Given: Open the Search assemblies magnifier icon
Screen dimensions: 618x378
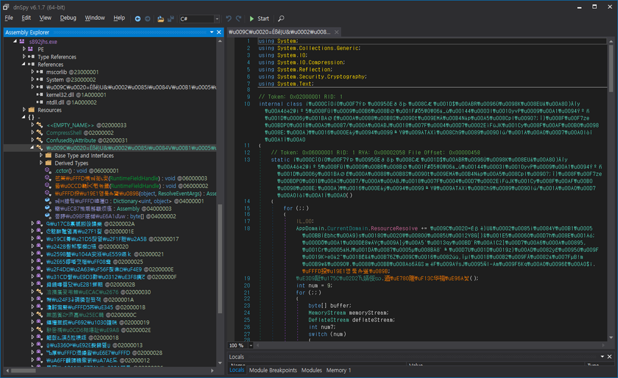Looking at the screenshot, I should point(281,19).
